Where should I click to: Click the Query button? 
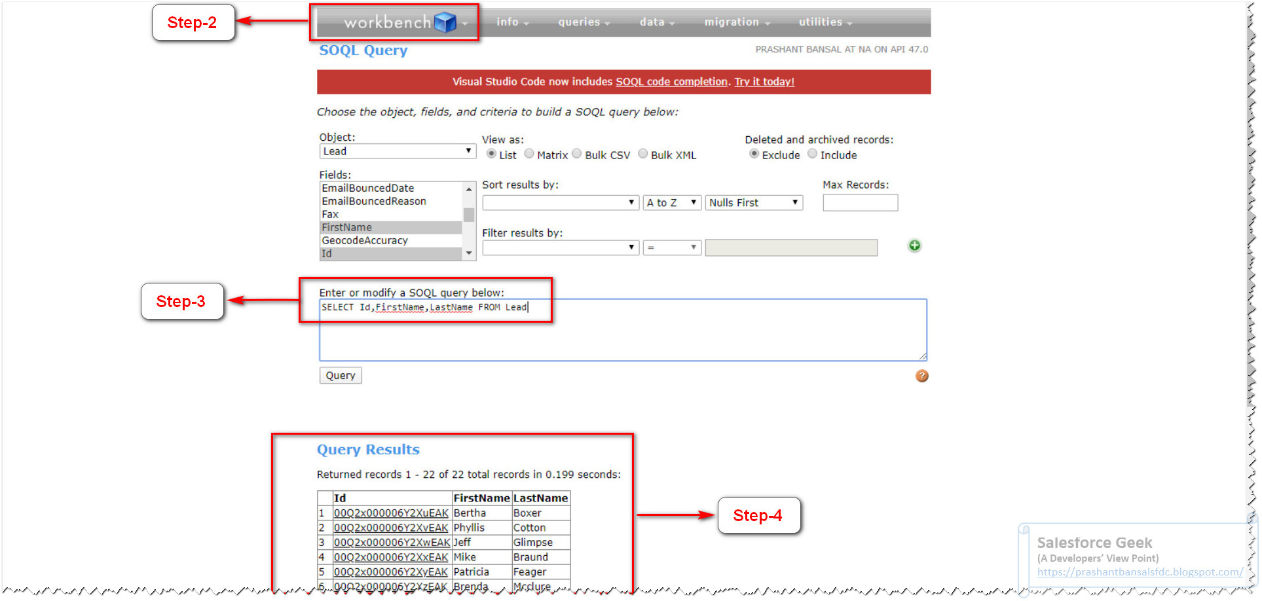click(x=341, y=375)
